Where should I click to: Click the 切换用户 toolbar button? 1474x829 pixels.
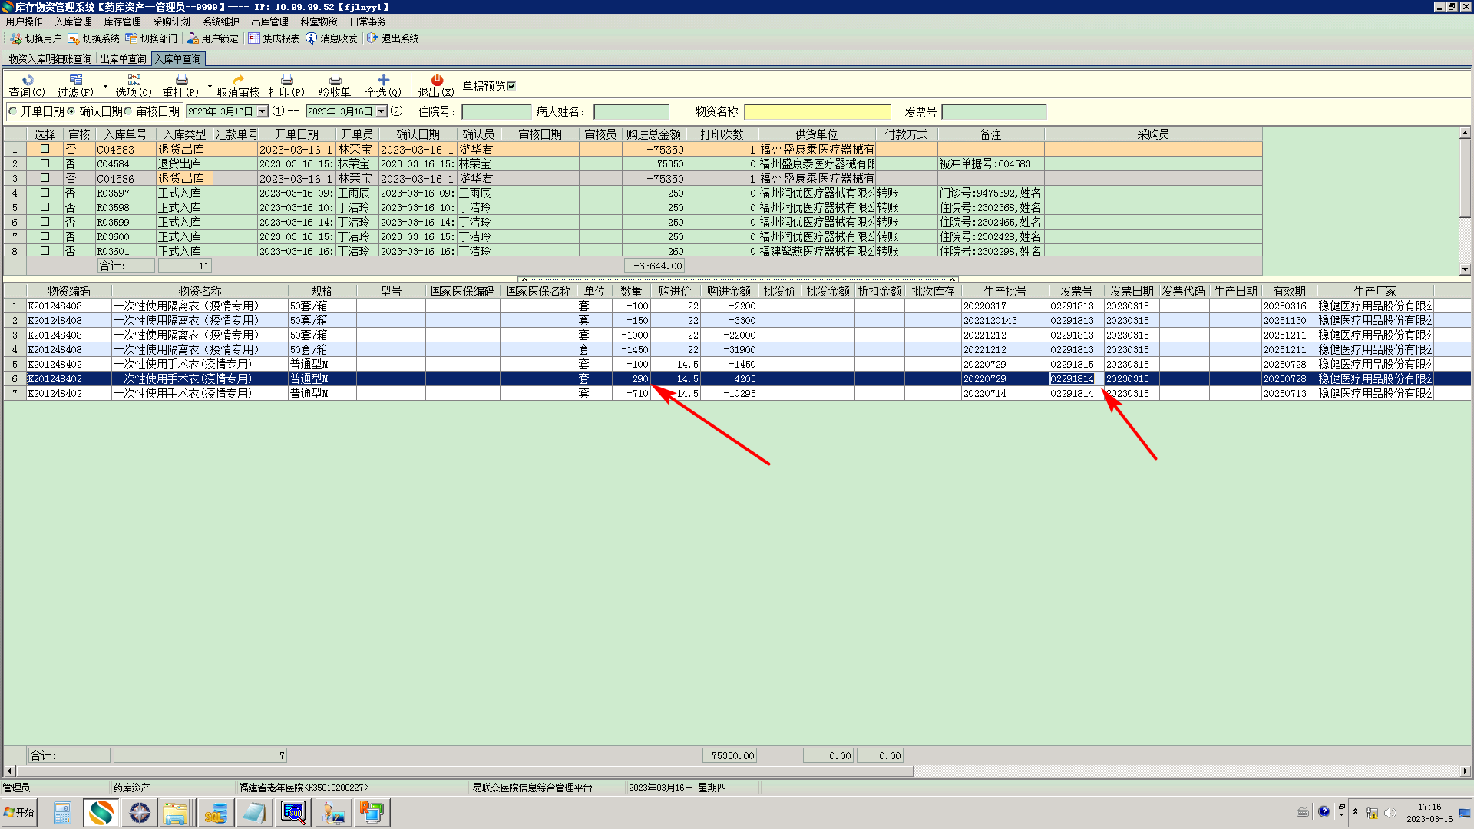point(36,38)
